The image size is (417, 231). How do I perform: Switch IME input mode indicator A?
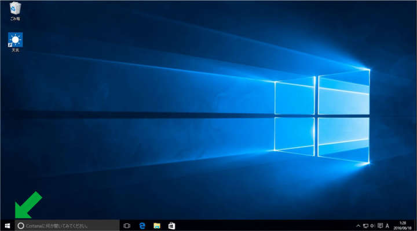tap(387, 226)
